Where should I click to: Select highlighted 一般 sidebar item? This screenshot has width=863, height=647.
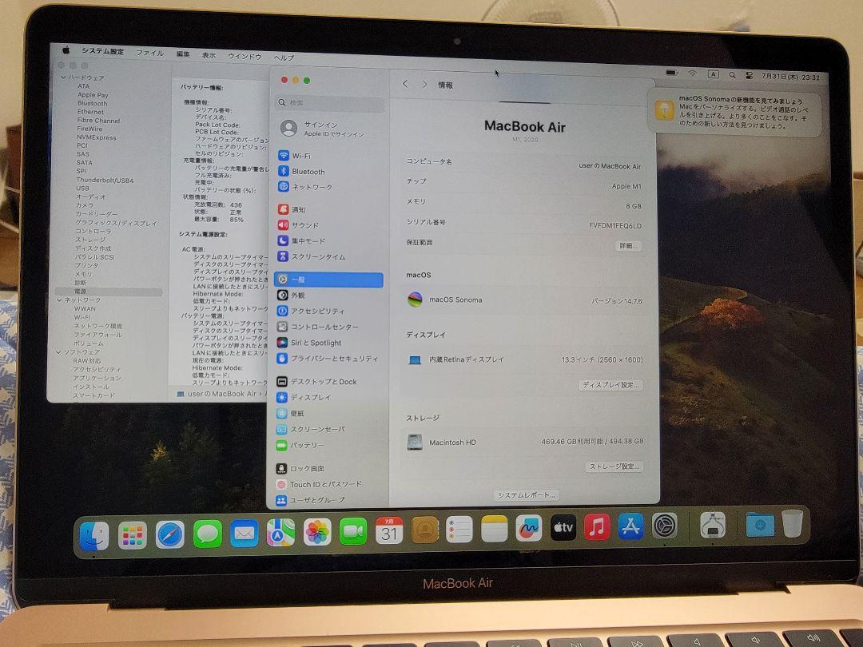328,280
